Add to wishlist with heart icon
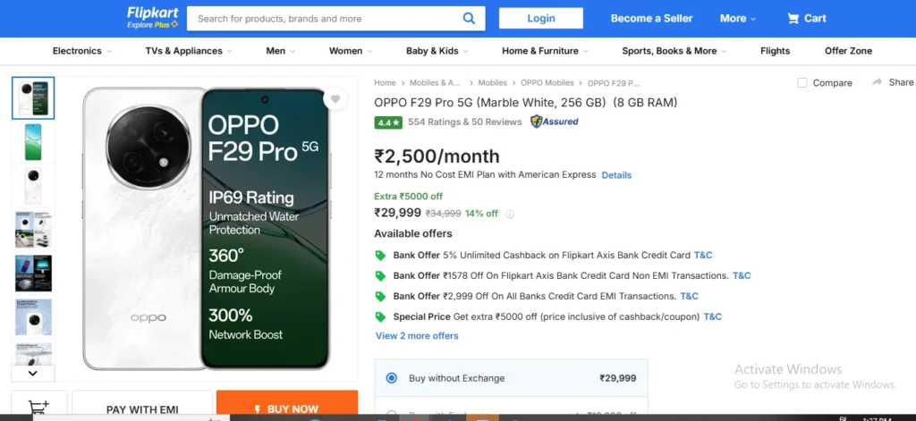Screen dimensions: 916x421 tap(335, 99)
